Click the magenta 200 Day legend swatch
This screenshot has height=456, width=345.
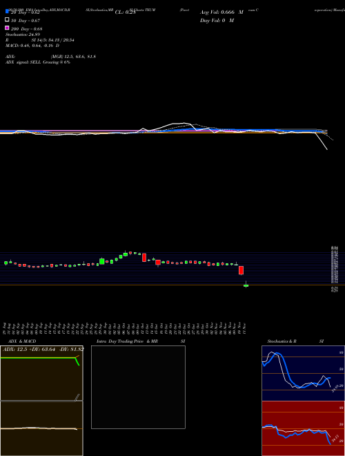tap(7, 28)
